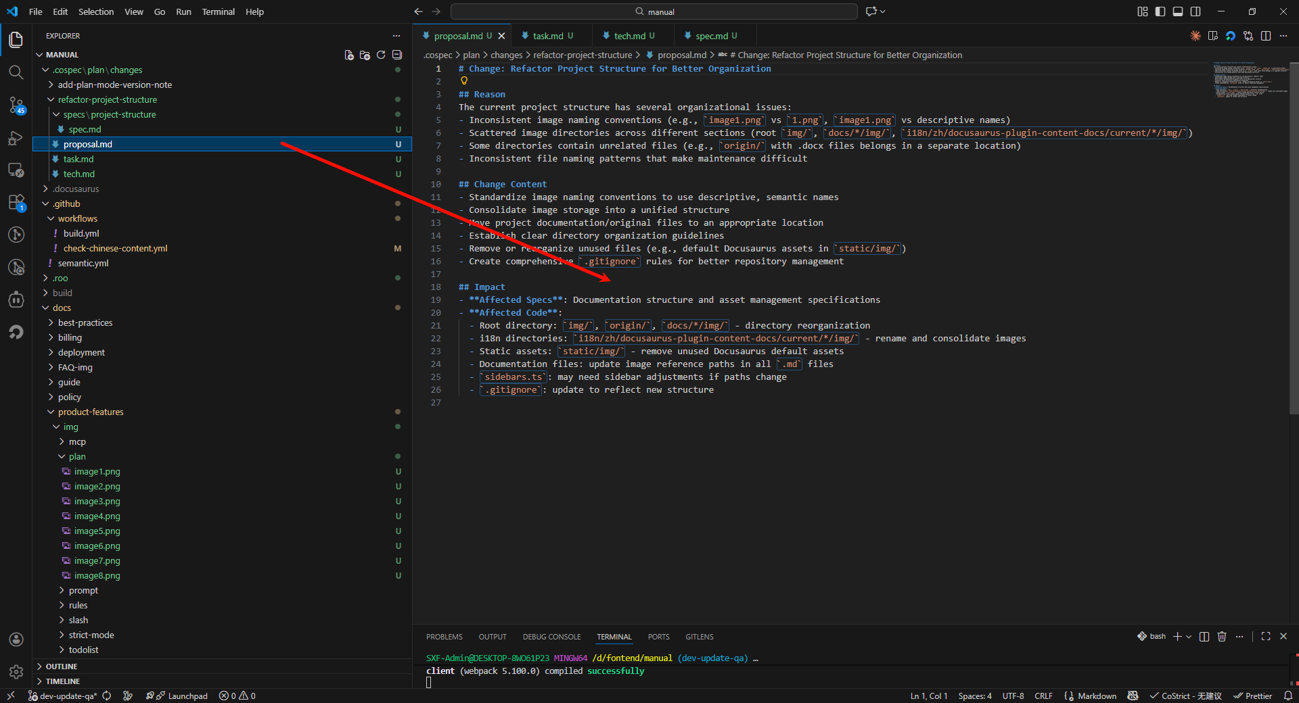The image size is (1299, 703).
Task: Open the Extensions view
Action: click(x=16, y=202)
